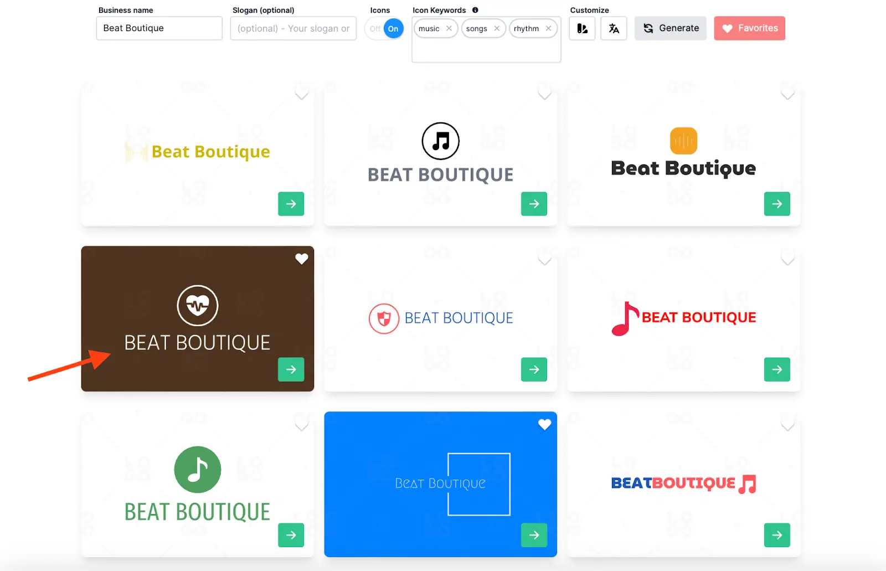Remove the music keyword tag
The height and width of the screenshot is (571, 886).
(x=449, y=29)
